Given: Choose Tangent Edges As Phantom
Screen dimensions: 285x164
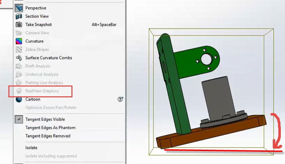Looking at the screenshot, I should (51, 128).
